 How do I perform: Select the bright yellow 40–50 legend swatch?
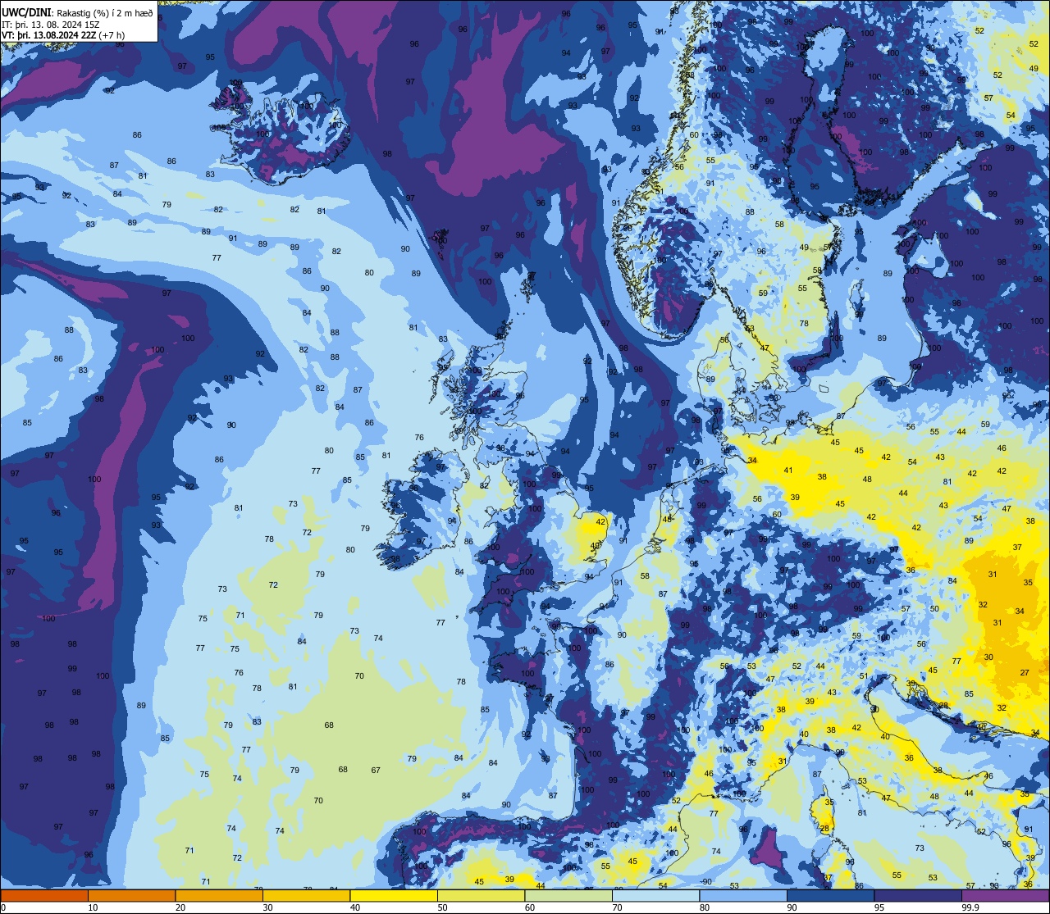point(394,895)
